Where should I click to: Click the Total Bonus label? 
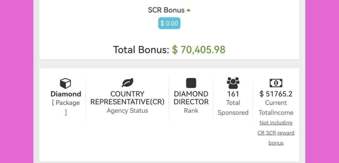click(x=141, y=50)
